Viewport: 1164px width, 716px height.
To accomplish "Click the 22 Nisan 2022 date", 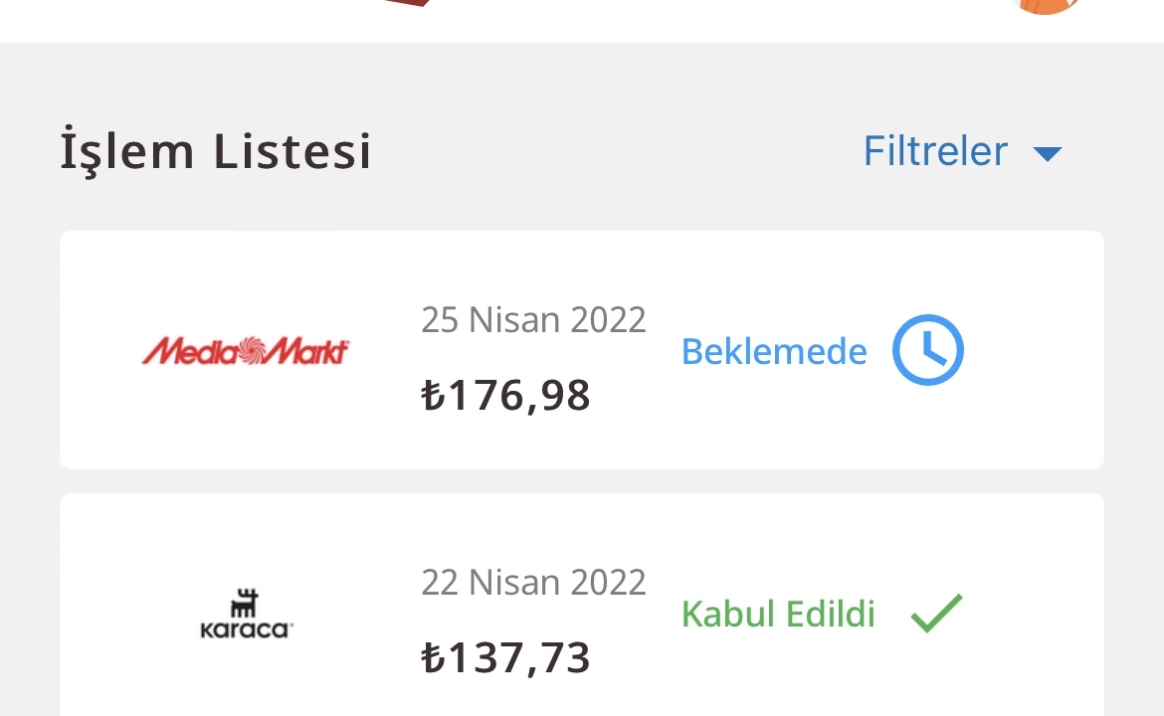I will click(533, 583).
